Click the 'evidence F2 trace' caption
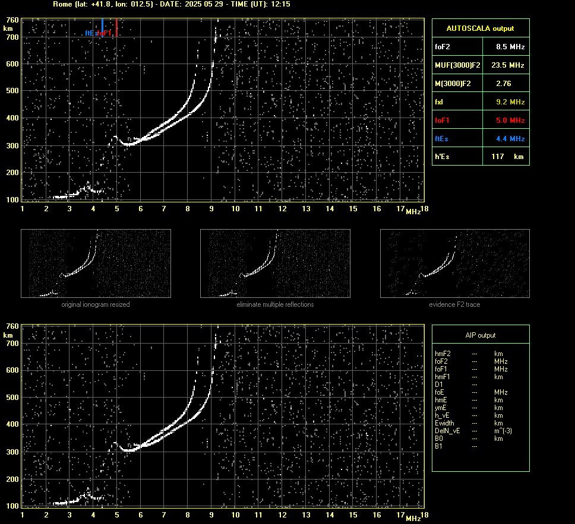The height and width of the screenshot is (524, 575). [455, 304]
